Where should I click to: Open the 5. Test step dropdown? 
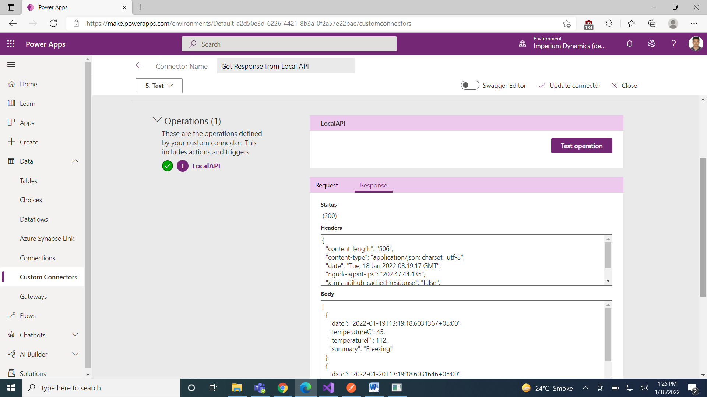click(159, 85)
